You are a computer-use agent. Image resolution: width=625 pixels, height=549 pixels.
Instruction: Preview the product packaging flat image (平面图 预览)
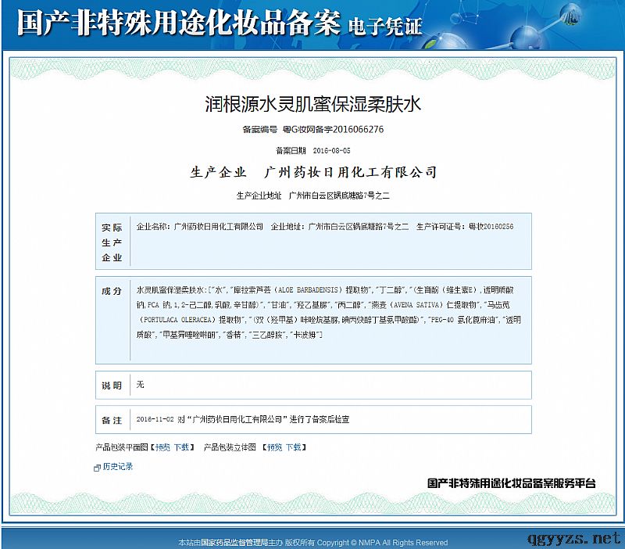pyautogui.click(x=162, y=447)
